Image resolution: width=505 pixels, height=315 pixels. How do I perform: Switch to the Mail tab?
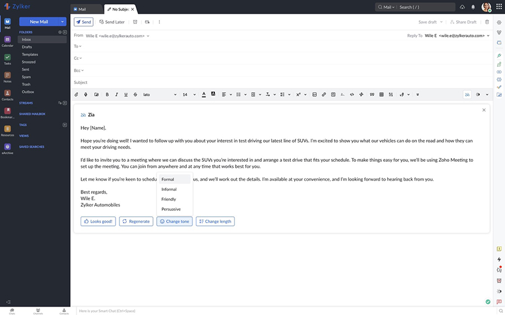click(x=86, y=10)
